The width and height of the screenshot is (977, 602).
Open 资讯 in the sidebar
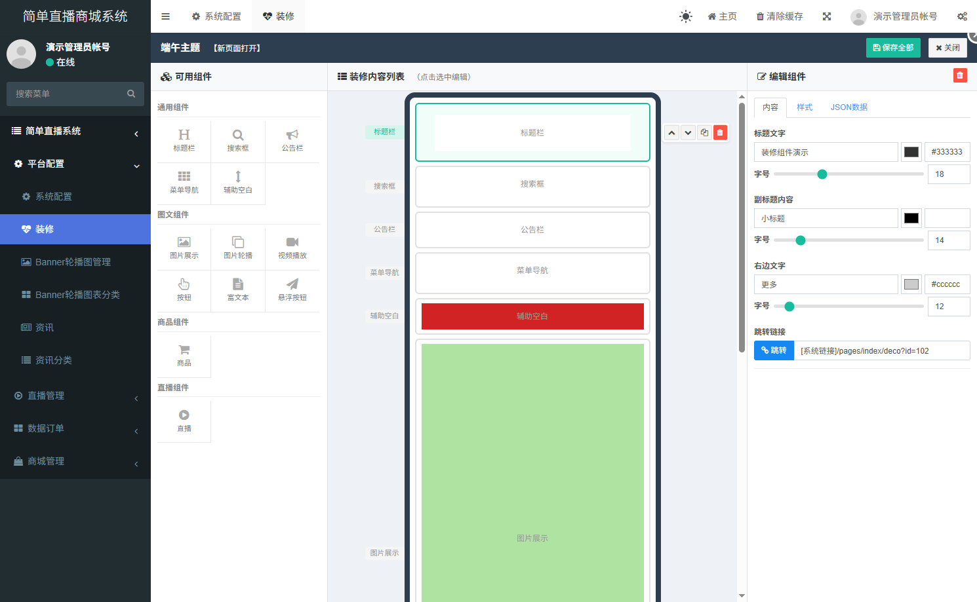75,328
